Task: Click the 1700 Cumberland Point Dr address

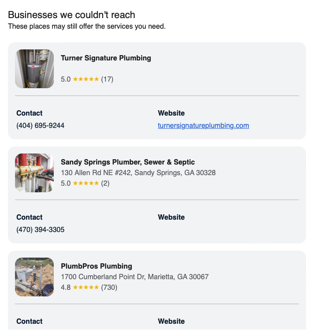Action: [135, 277]
